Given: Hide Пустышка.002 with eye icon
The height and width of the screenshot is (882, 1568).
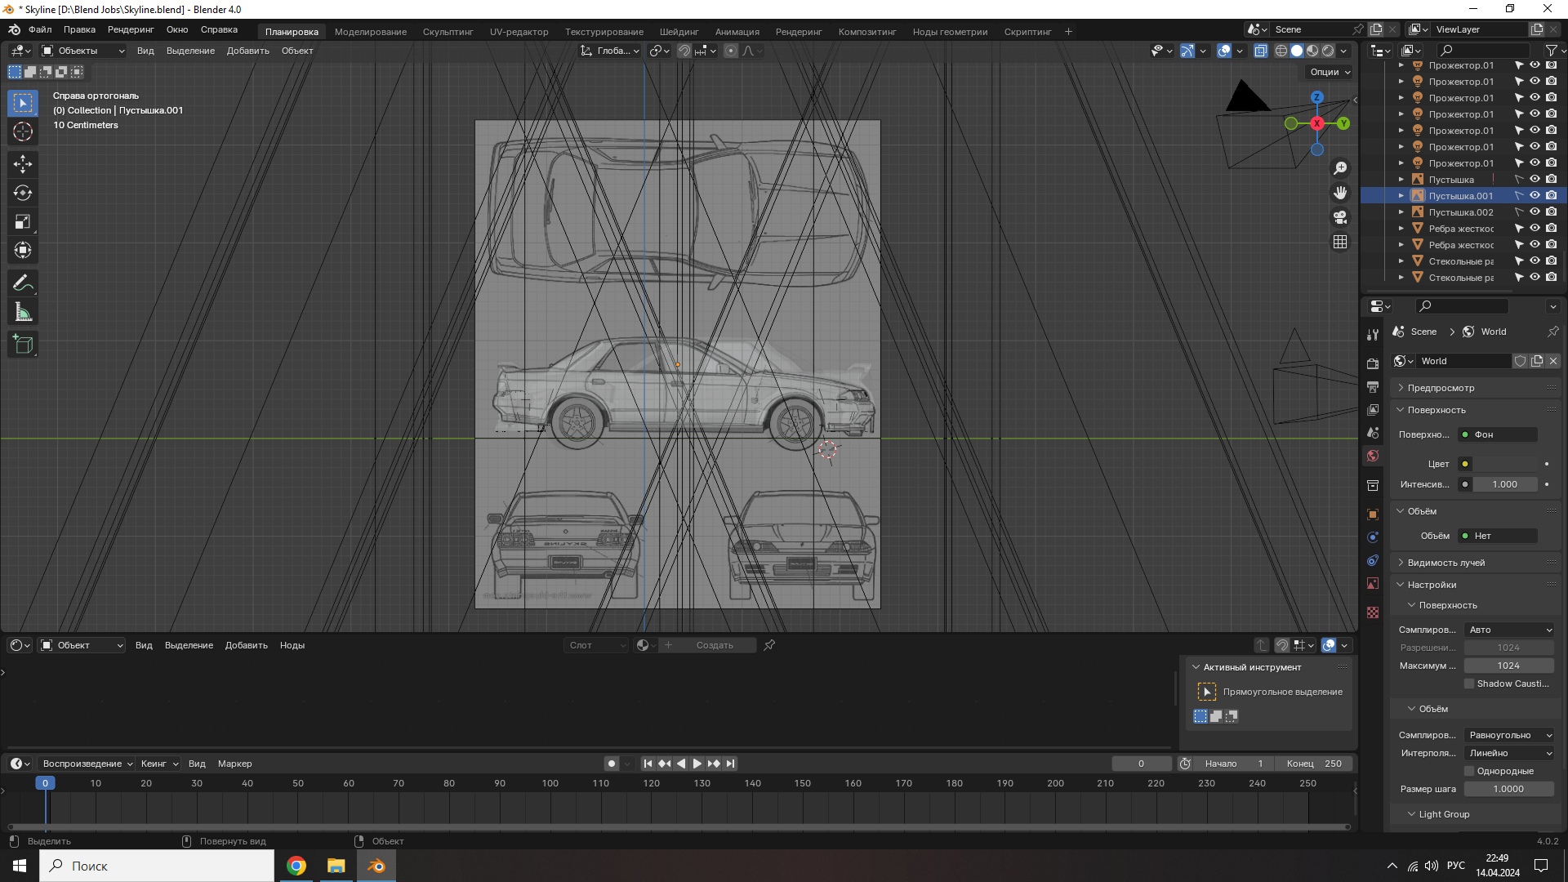Looking at the screenshot, I should pyautogui.click(x=1535, y=212).
